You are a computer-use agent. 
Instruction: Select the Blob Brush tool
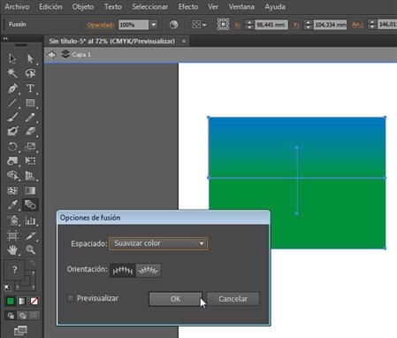[12, 131]
